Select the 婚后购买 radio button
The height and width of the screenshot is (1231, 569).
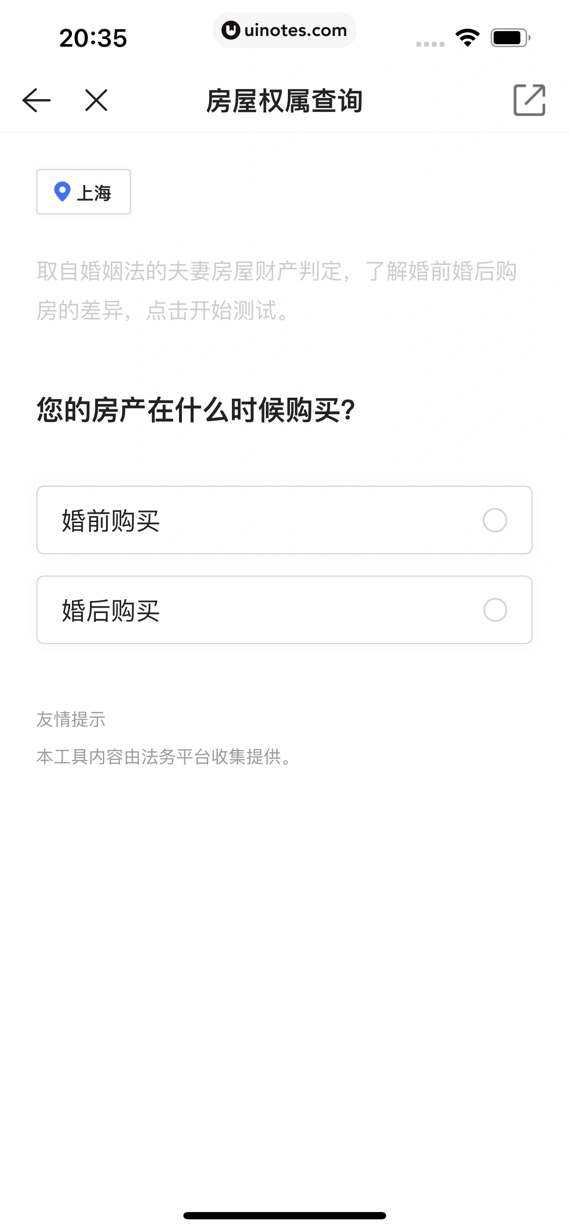pos(495,610)
